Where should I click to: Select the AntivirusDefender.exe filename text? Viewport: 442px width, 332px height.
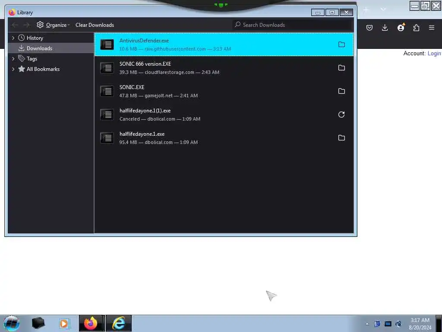tap(144, 41)
